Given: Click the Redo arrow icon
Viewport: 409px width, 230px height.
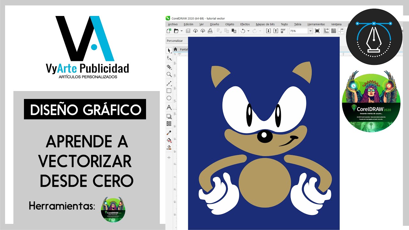Looking at the screenshot, I should tap(255, 31).
